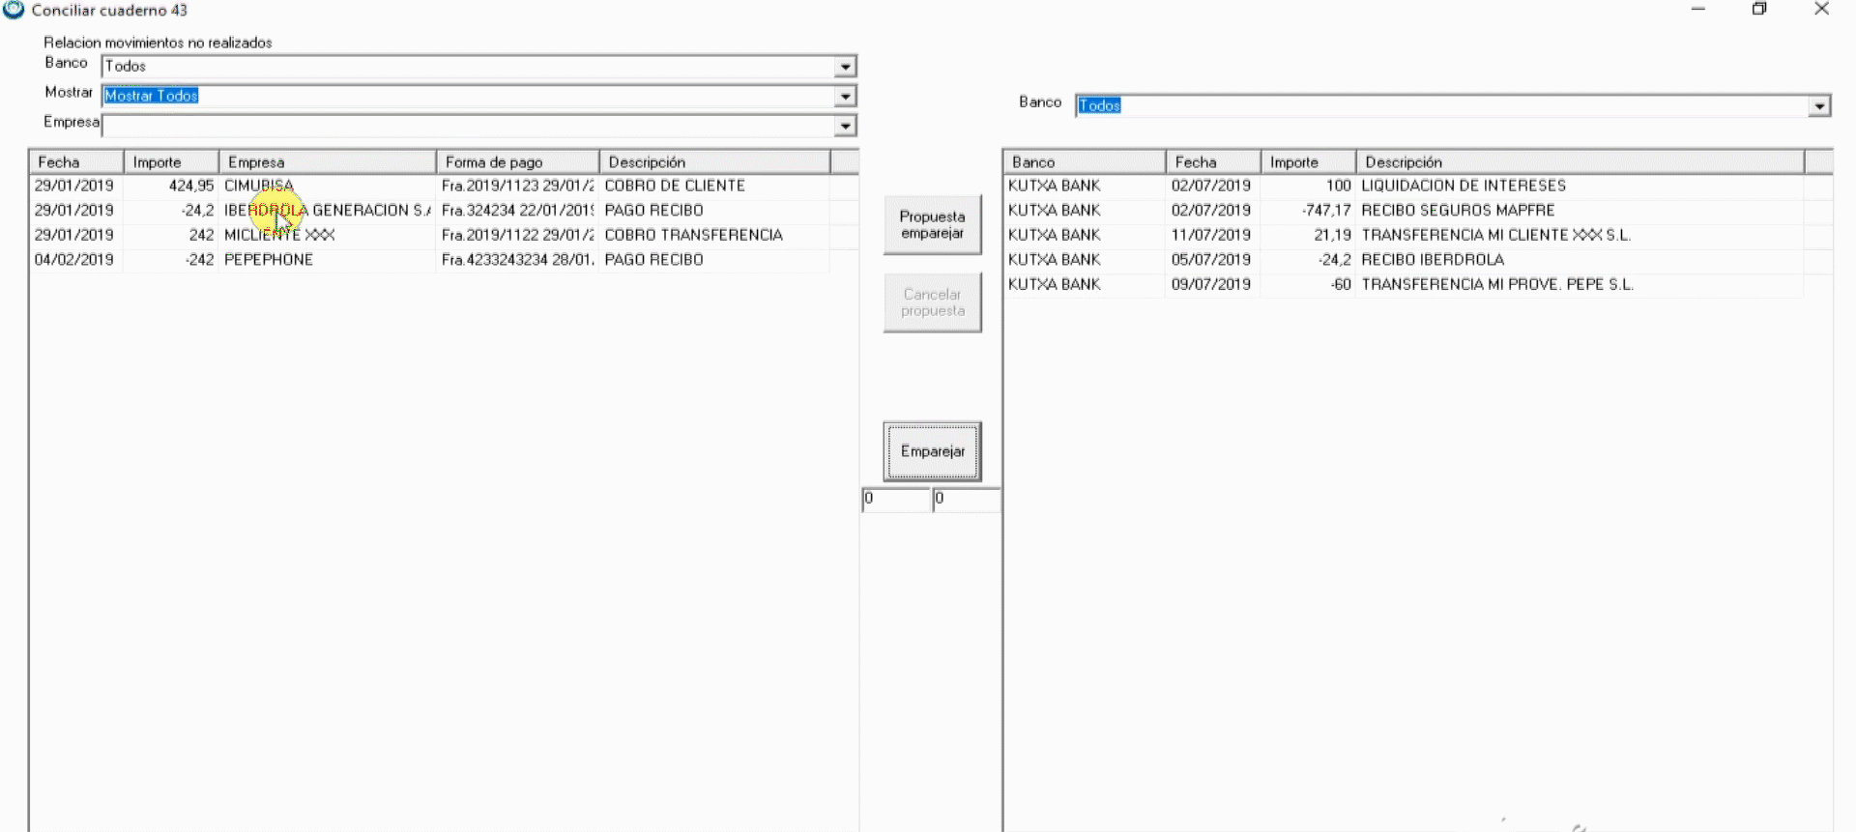This screenshot has height=832, width=1856.
Task: Expand the Empresa dropdown arrow
Action: (845, 126)
